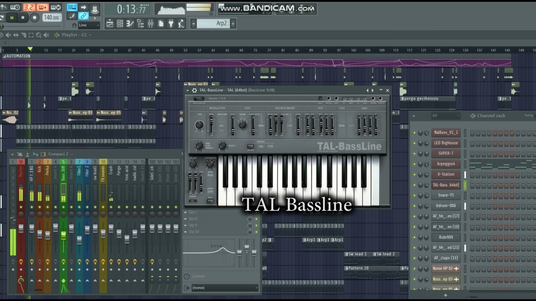Select the playlist mute tool icon
The height and width of the screenshot is (301, 536).
pos(8,35)
